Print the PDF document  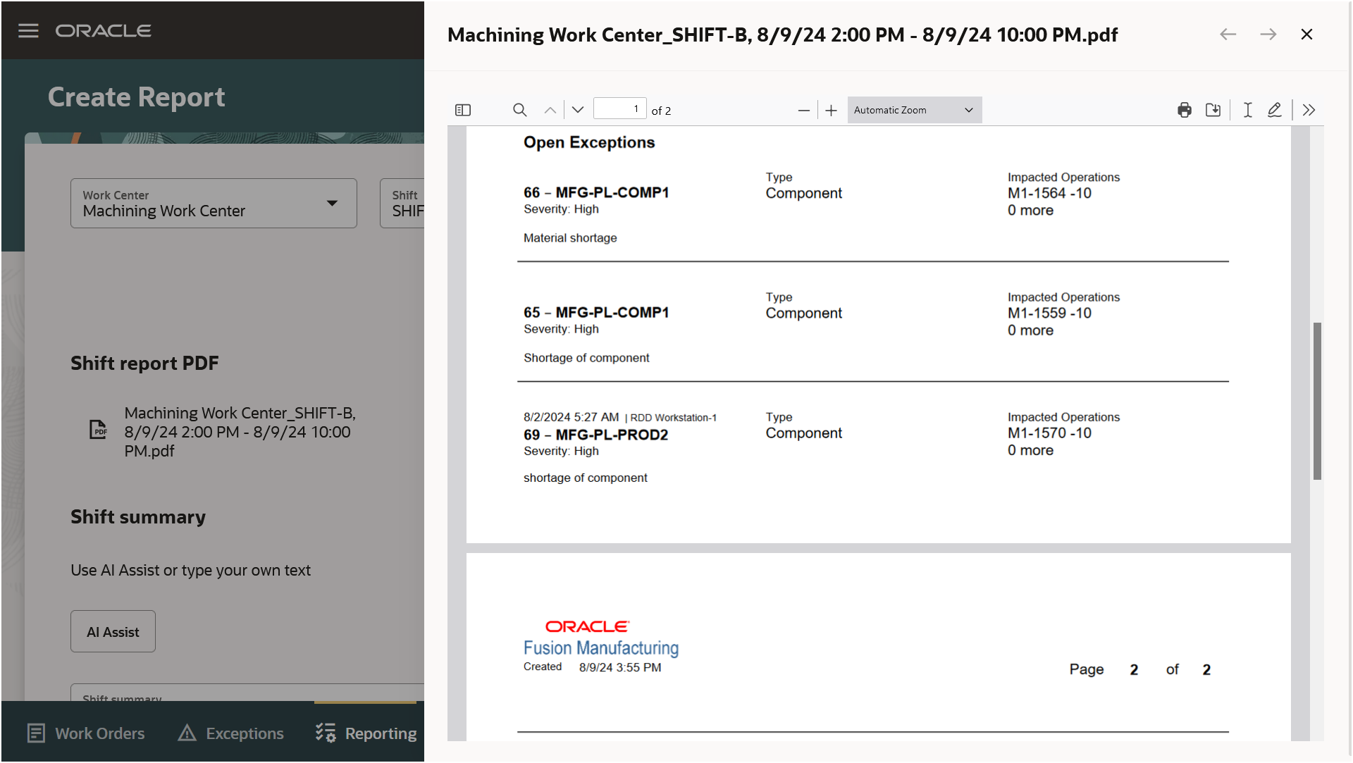click(x=1185, y=110)
